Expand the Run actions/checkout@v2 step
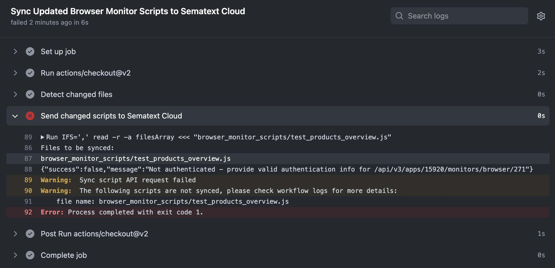This screenshot has height=268, width=555. [15, 73]
